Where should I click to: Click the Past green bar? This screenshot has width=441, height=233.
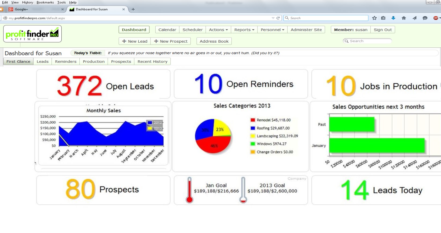tap(352, 124)
